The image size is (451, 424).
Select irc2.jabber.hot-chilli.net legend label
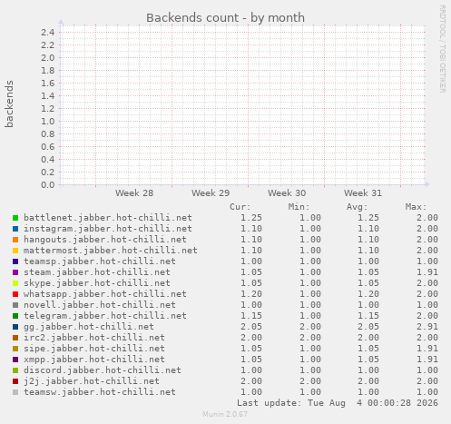pyautogui.click(x=94, y=338)
